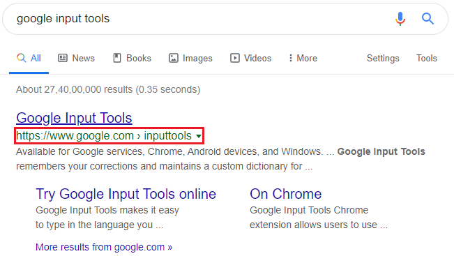This screenshot has height=256, width=454.
Task: Click the three-dot icon beside More
Action: [290, 58]
